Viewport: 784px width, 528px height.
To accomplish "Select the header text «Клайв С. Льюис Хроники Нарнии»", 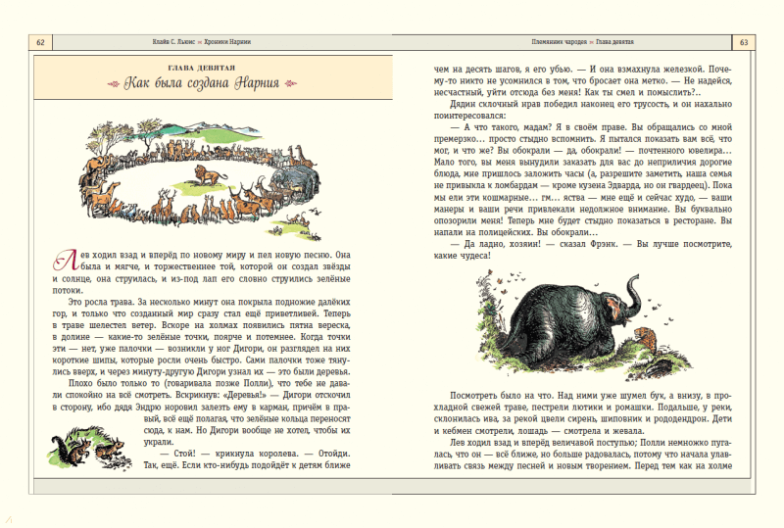I will [202, 42].
